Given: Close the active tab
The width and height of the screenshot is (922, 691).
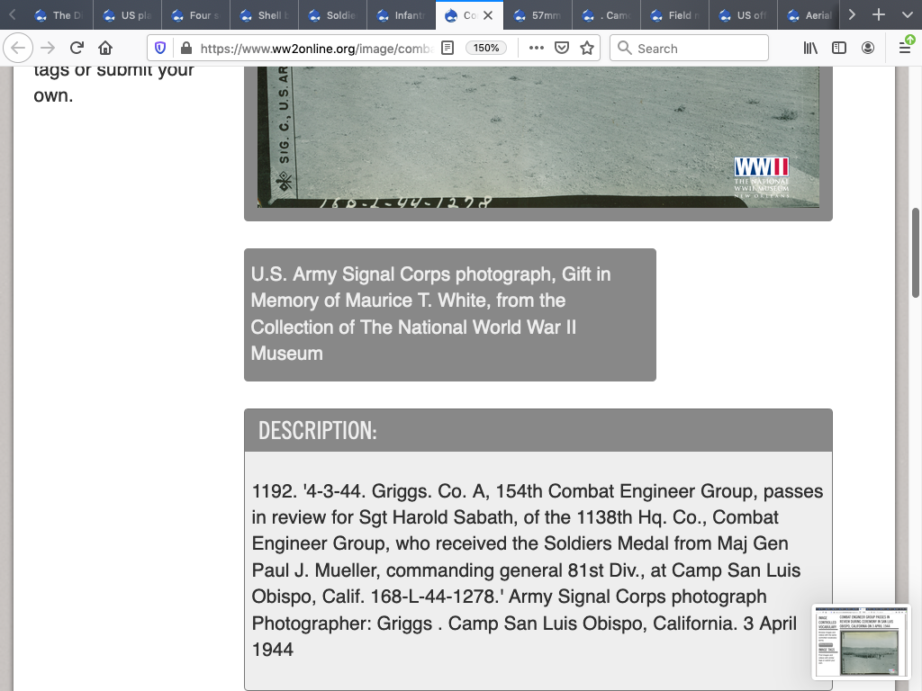Looking at the screenshot, I should click(488, 15).
